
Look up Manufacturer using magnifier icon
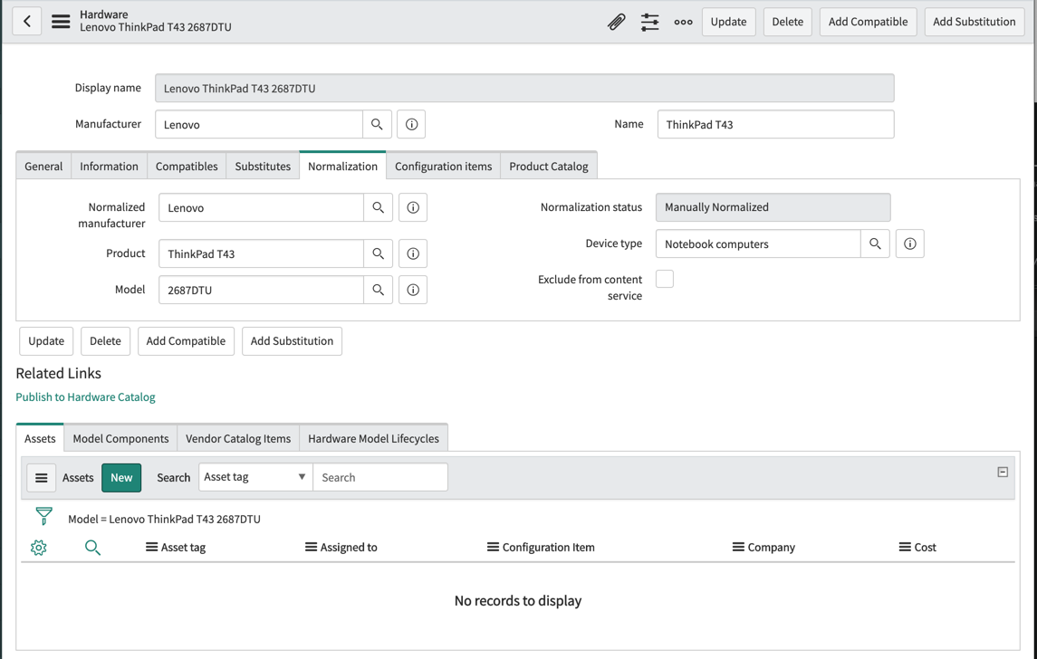point(377,124)
